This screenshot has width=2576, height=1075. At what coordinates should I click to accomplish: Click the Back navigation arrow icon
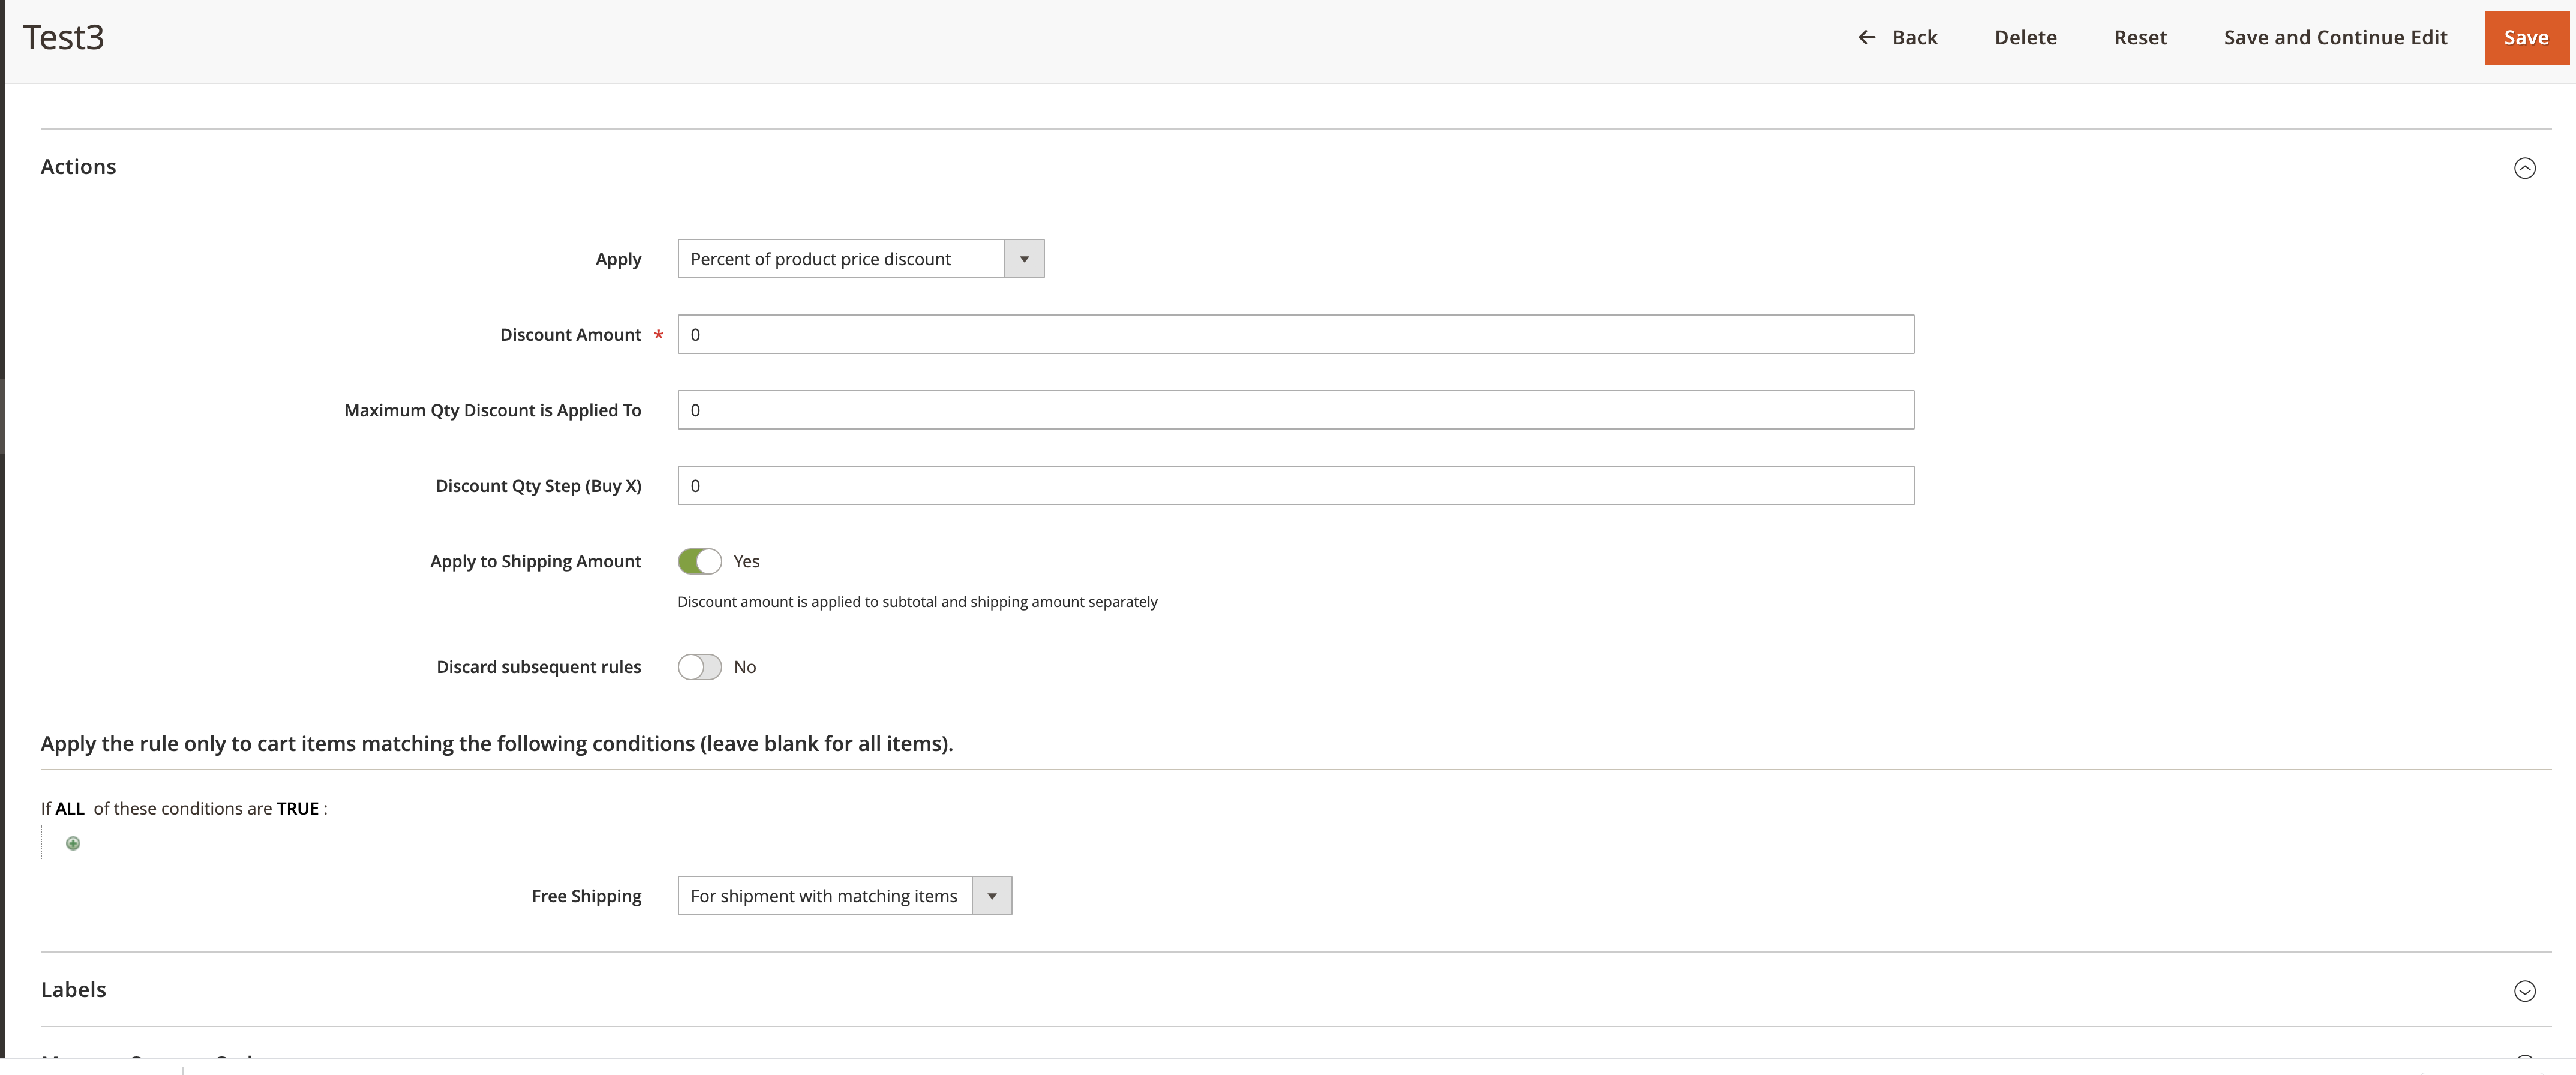click(1863, 36)
